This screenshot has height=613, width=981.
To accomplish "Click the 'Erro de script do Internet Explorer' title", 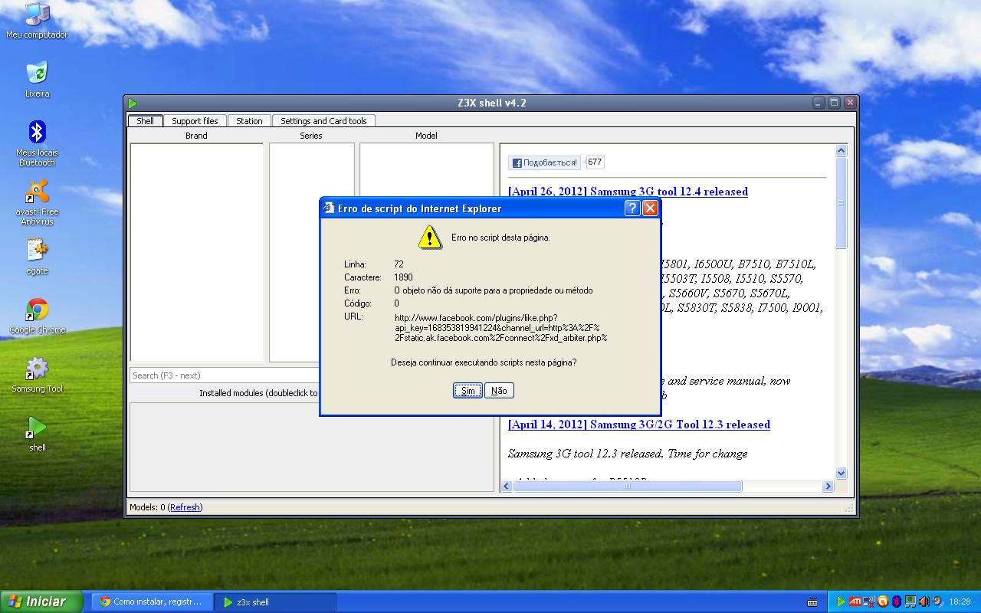I will 420,208.
